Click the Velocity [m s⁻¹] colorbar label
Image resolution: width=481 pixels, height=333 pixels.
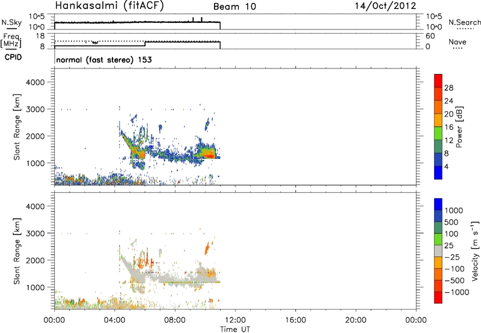pyautogui.click(x=475, y=251)
